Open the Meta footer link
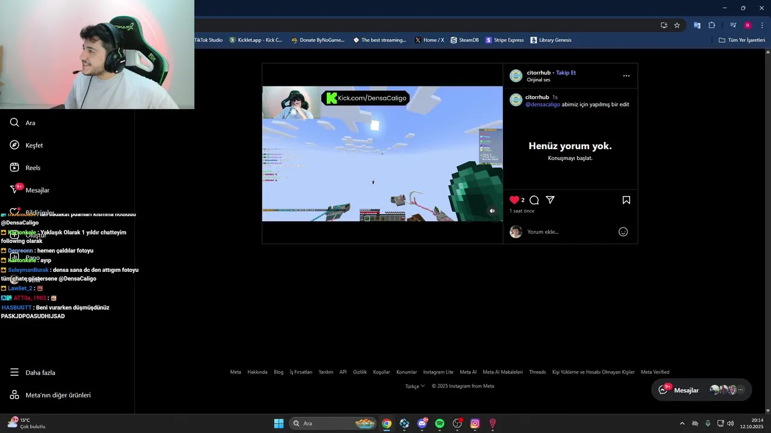The height and width of the screenshot is (433, 771). [x=236, y=372]
